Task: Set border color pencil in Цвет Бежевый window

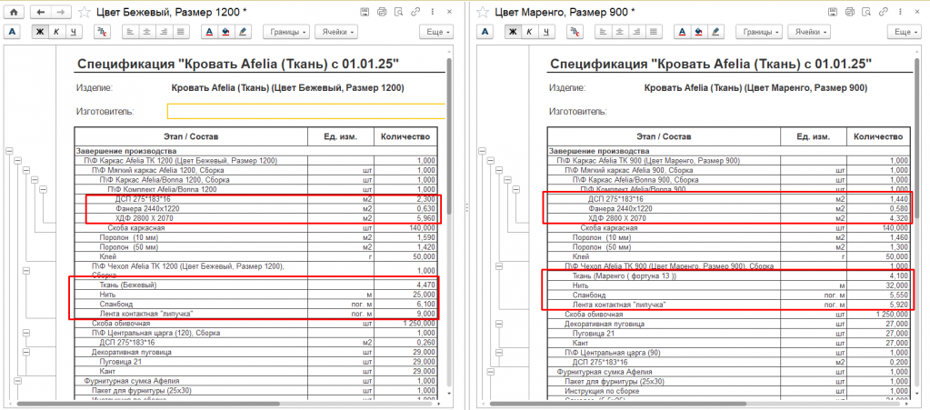Action: 243,32
